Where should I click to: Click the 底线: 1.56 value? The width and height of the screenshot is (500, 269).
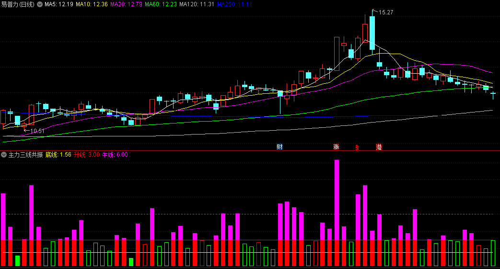pos(58,155)
